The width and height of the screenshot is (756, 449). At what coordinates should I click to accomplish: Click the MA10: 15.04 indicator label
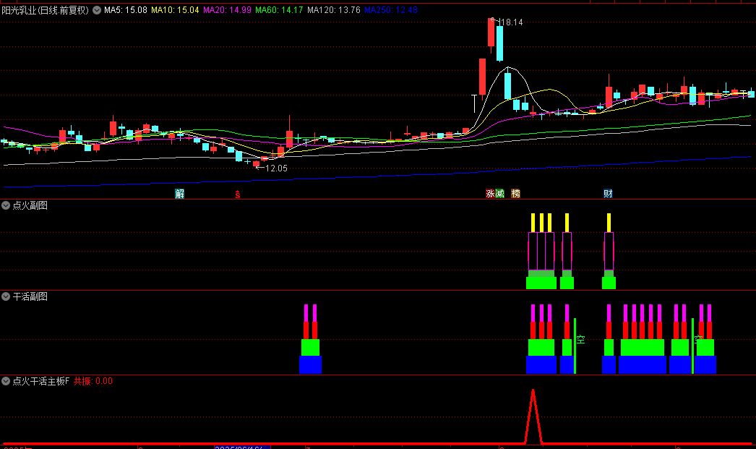click(x=175, y=10)
